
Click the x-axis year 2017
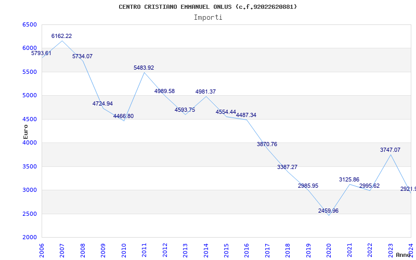pos(267,250)
